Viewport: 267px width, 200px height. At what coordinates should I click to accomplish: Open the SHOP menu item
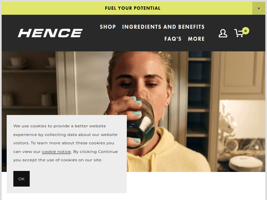(108, 27)
